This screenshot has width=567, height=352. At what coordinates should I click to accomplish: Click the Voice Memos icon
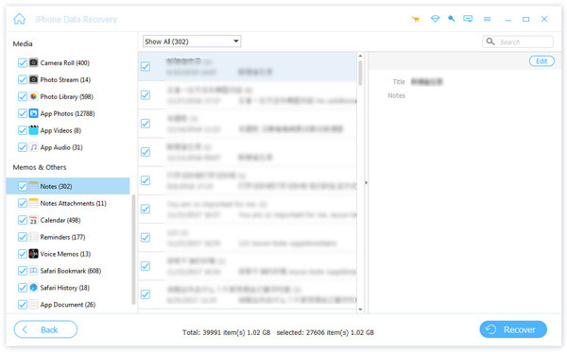33,254
